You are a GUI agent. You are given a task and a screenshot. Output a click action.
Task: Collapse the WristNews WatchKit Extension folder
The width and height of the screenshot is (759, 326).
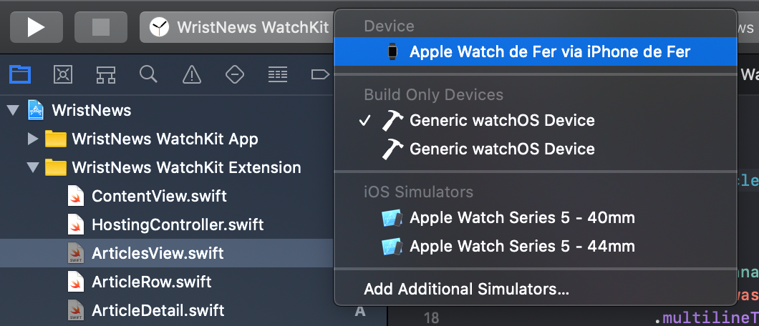(x=33, y=167)
